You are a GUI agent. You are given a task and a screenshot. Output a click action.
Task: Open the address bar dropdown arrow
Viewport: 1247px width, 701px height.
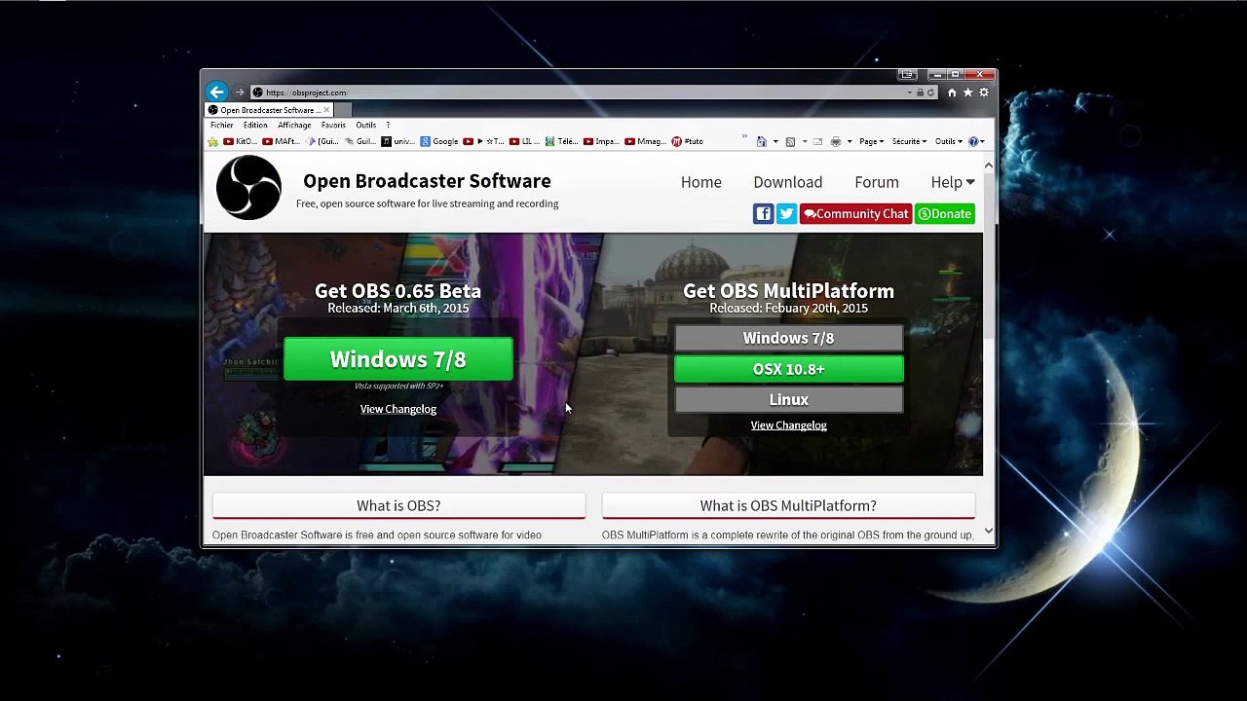click(x=909, y=92)
